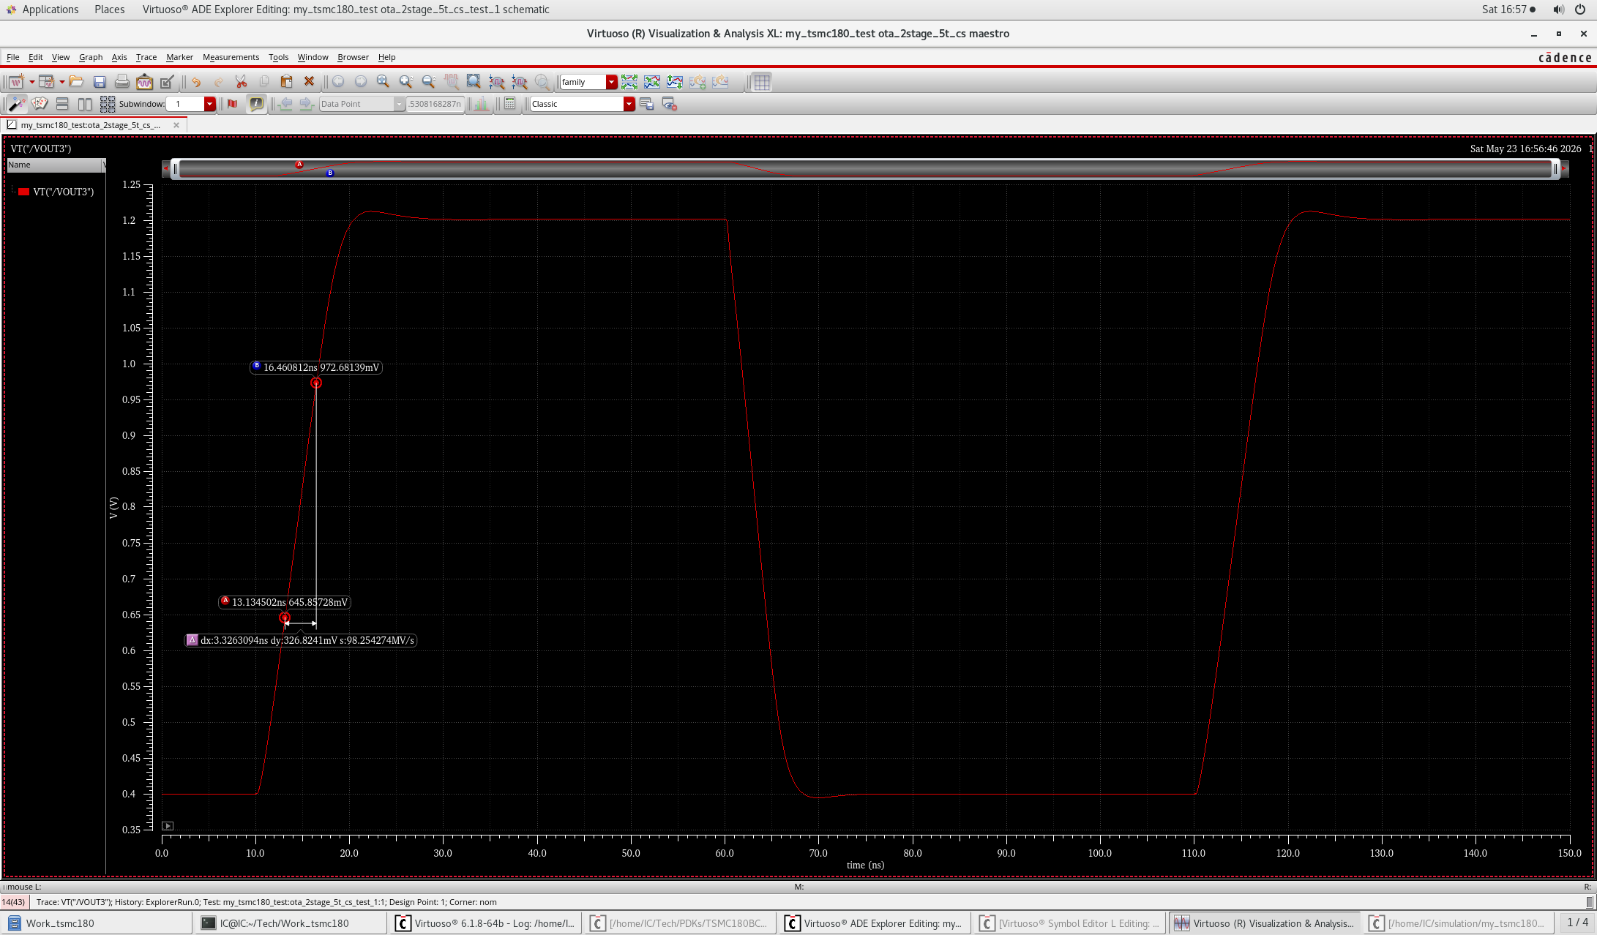Viewport: 1597px width, 935px height.
Task: Click the zoom pan slider bar above graph
Action: coord(865,169)
